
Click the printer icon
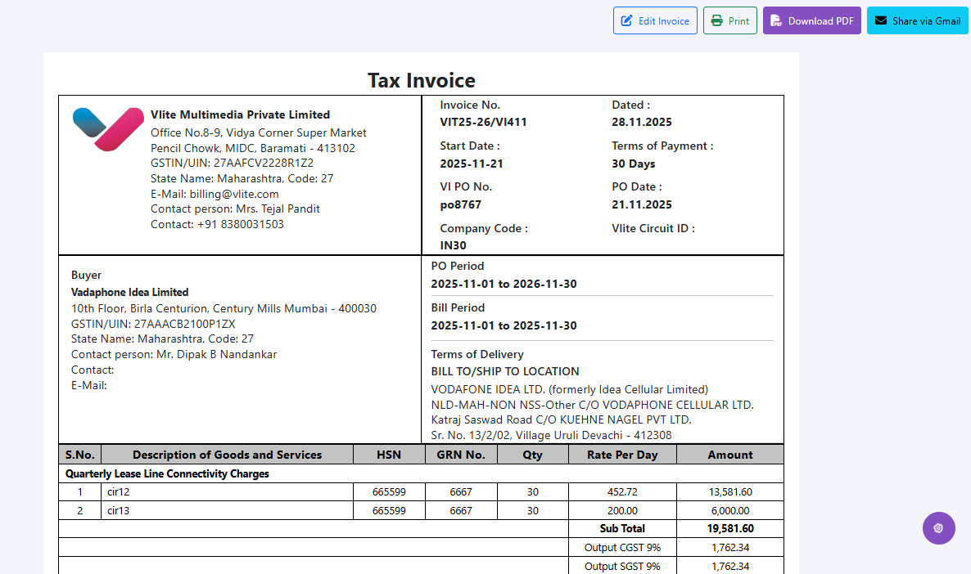pyautogui.click(x=716, y=20)
